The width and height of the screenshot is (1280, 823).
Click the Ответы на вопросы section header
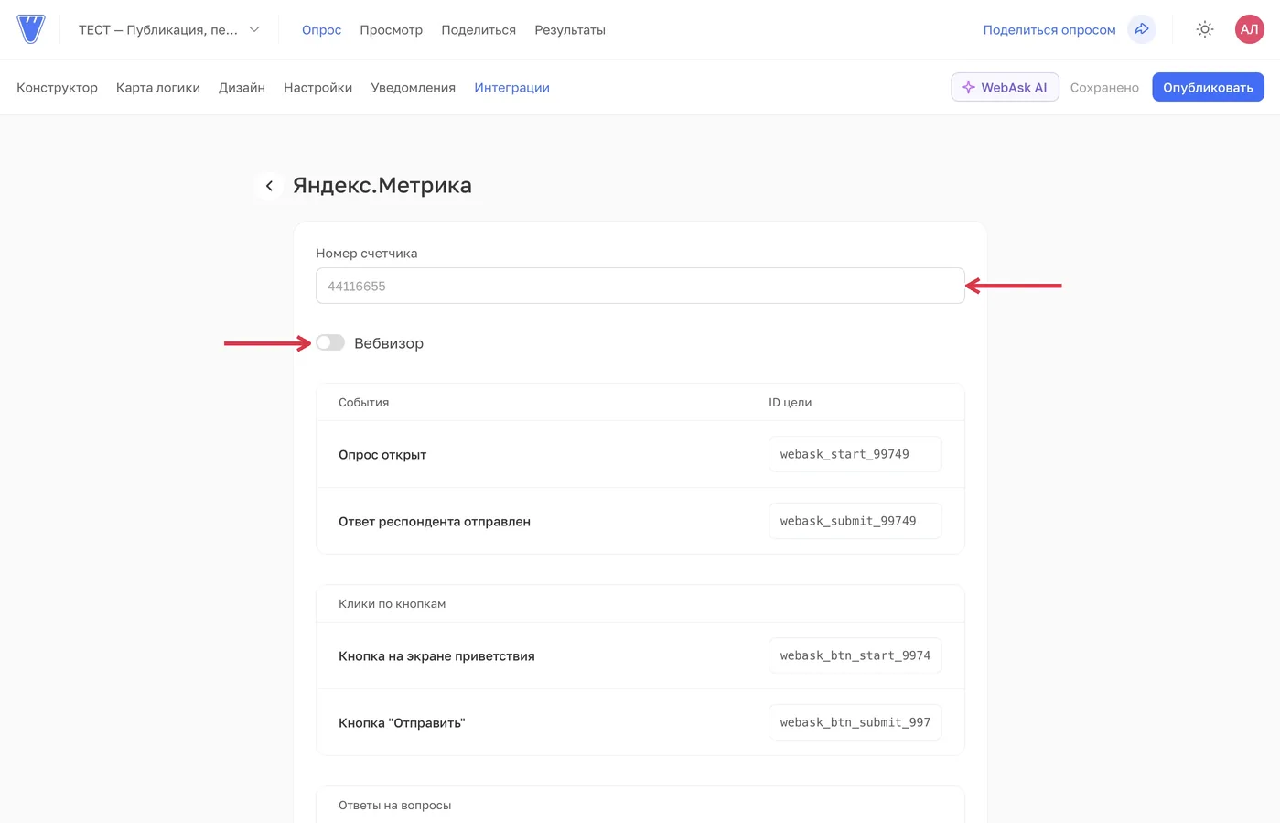(394, 806)
